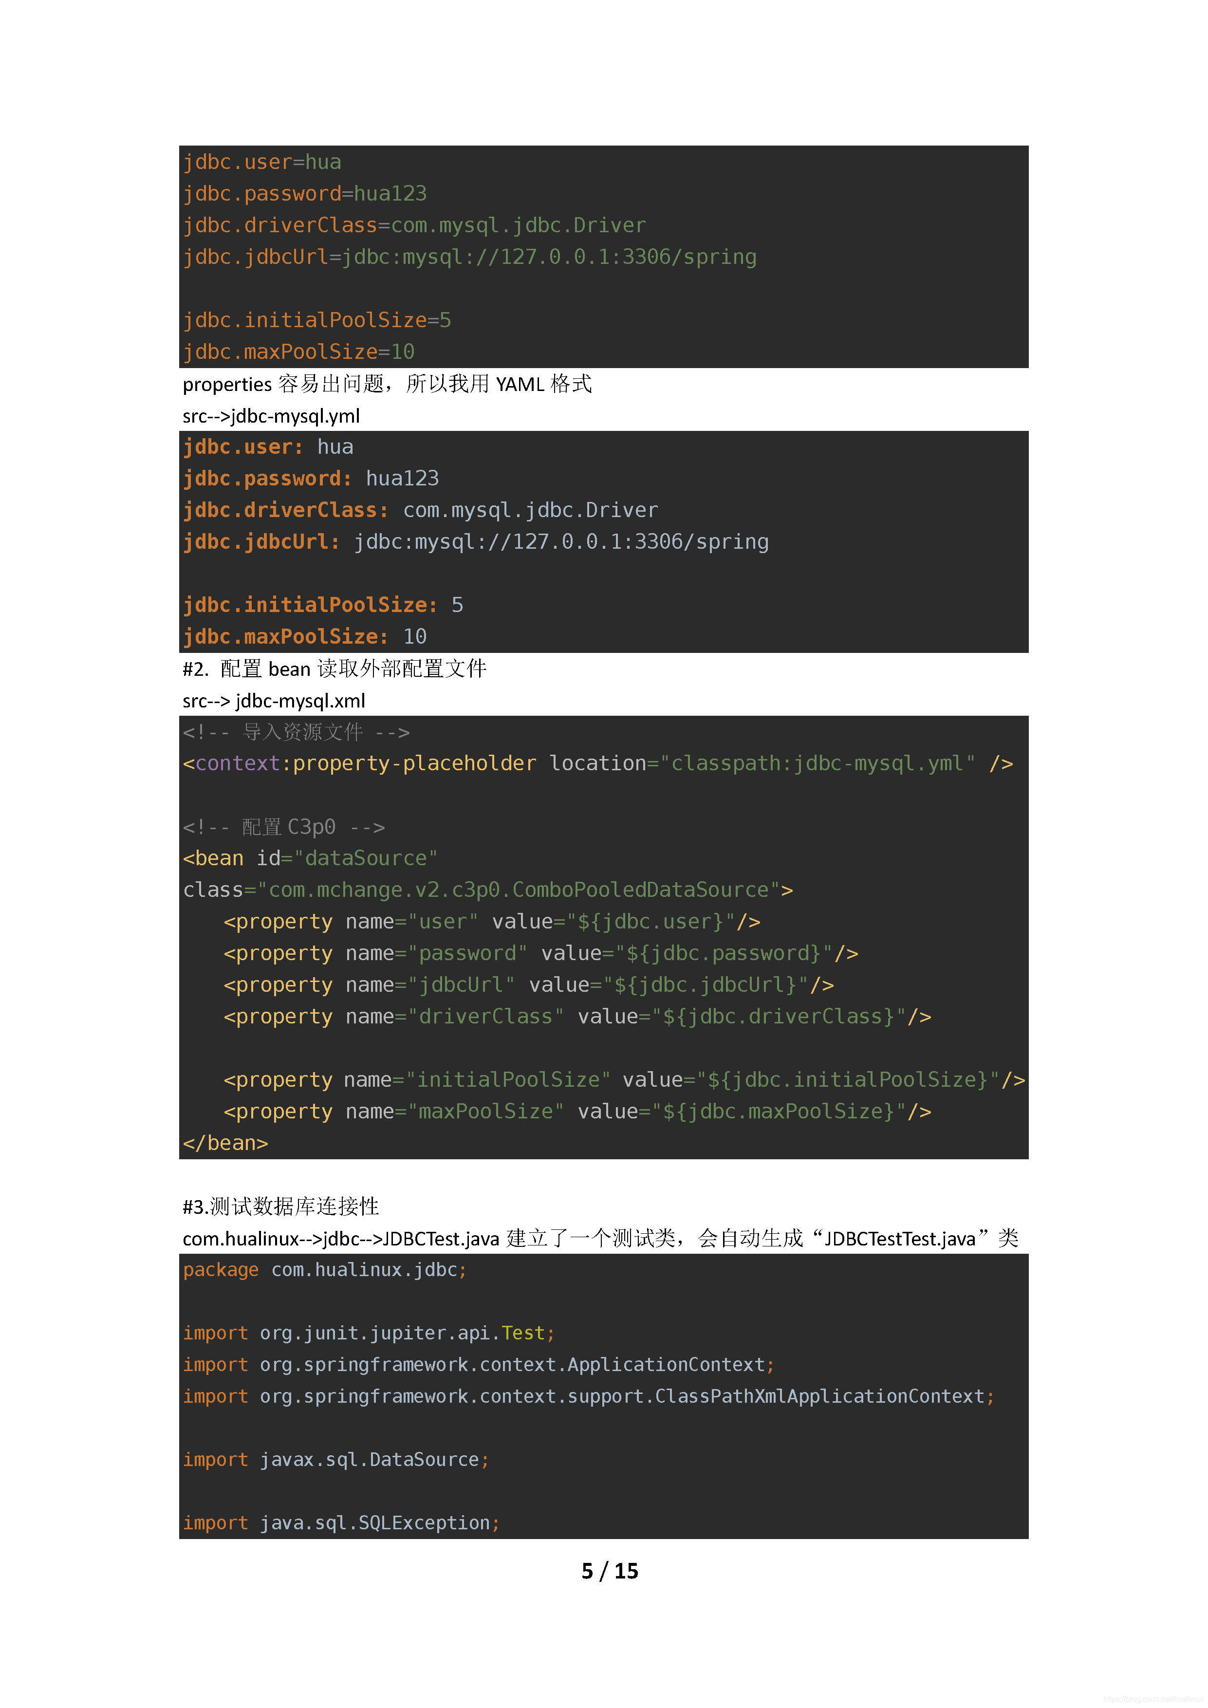Click the '#3.测试数据库连接性' heading

pos(280,1207)
